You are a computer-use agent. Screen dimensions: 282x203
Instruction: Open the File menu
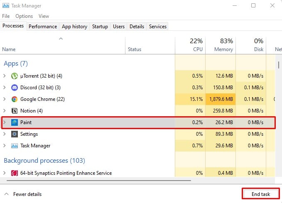(6, 16)
